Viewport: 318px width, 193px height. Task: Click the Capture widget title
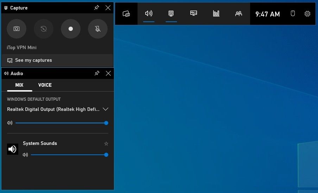pos(19,8)
